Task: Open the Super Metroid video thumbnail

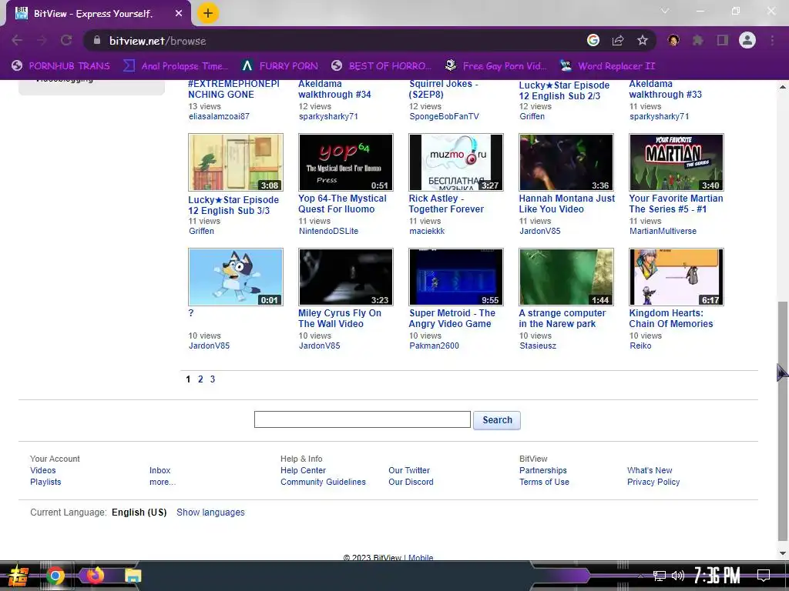Action: coord(456,277)
